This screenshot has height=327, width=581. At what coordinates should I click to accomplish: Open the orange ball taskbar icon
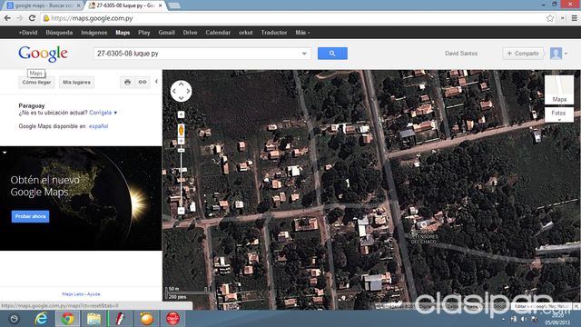(x=147, y=319)
